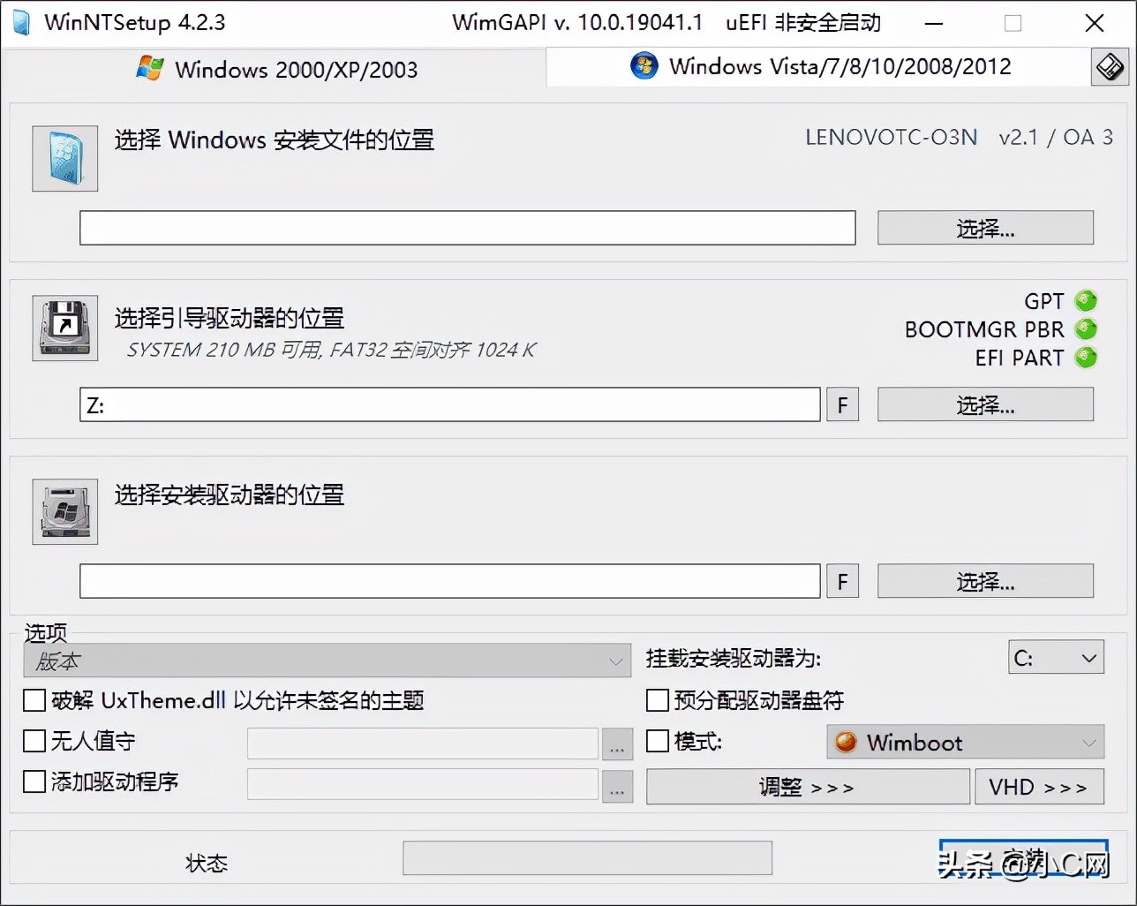Click the unattended file path field
The height and width of the screenshot is (906, 1137).
(423, 744)
